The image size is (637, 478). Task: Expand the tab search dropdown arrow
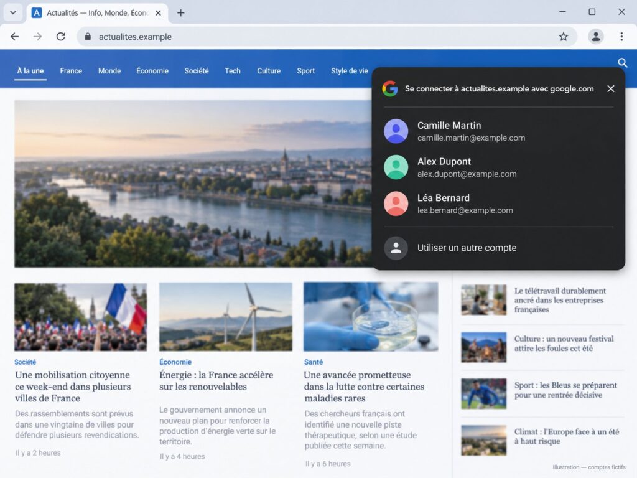pos(13,12)
